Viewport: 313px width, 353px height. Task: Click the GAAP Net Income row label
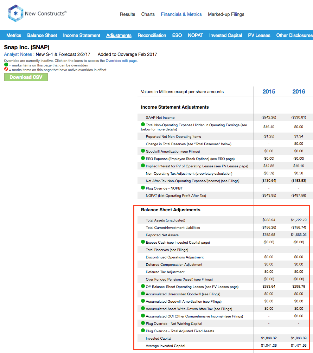click(160, 117)
